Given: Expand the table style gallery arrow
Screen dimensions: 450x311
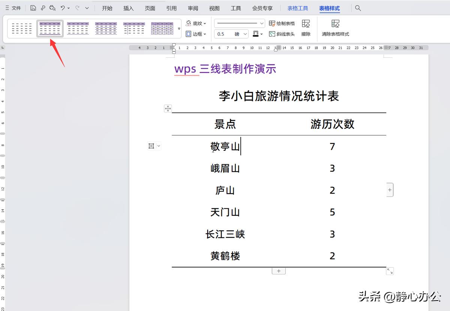Looking at the screenshot, I should click(x=179, y=28).
